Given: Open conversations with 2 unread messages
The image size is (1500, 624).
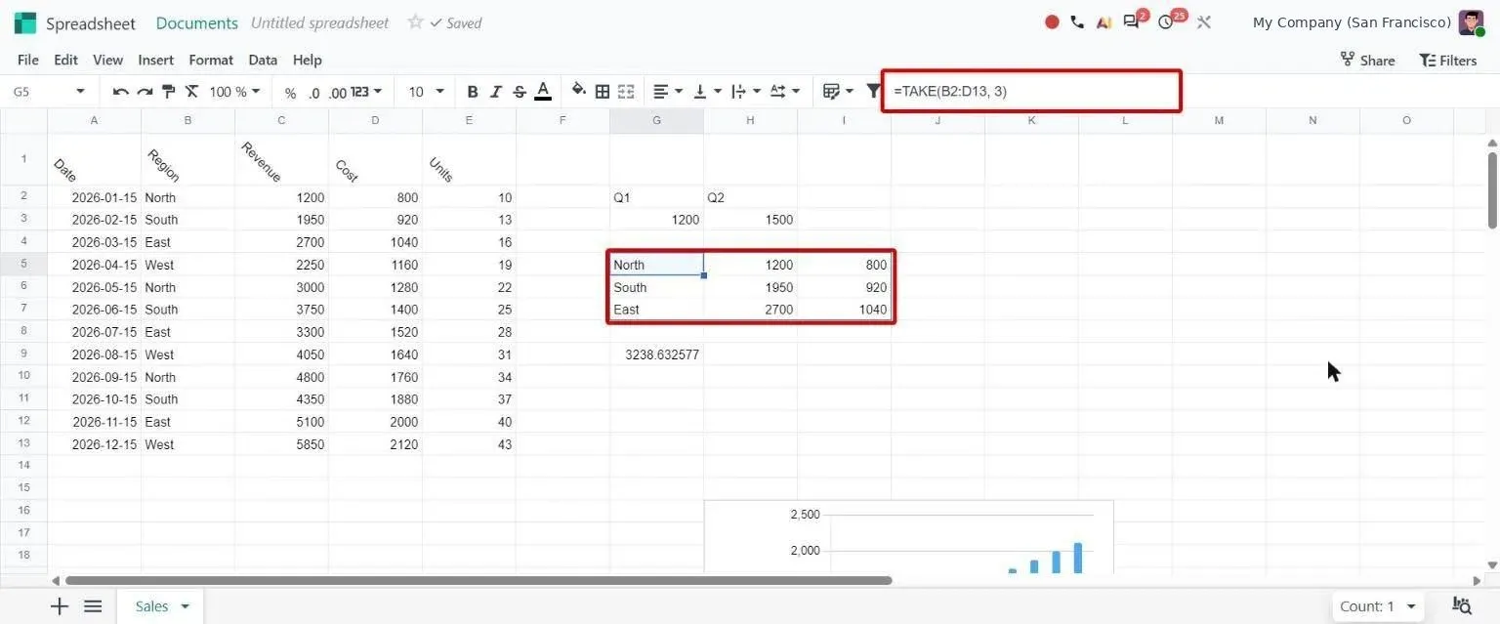Looking at the screenshot, I should pos(1134,21).
